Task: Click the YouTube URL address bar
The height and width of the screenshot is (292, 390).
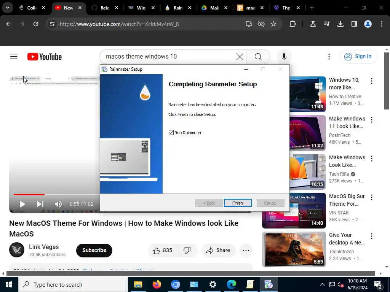Action: pos(119,24)
